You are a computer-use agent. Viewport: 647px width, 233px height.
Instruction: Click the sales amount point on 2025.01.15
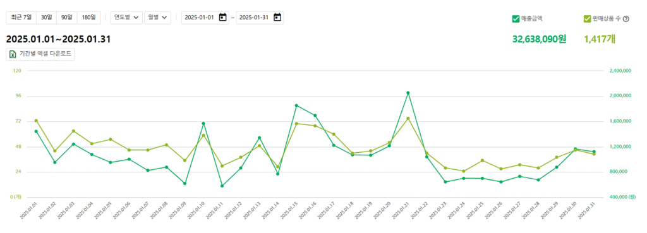(296, 105)
